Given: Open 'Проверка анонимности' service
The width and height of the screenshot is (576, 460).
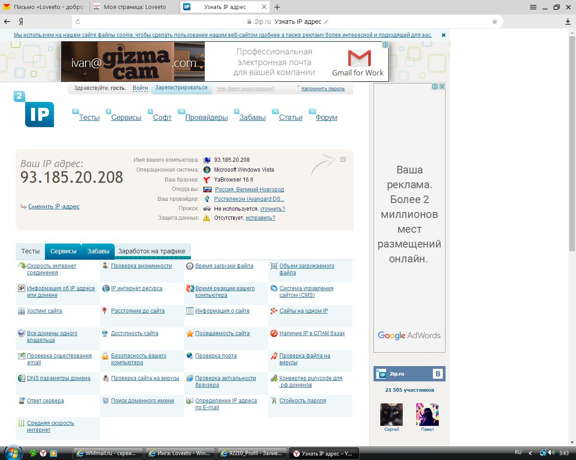Looking at the screenshot, I should click(141, 266).
